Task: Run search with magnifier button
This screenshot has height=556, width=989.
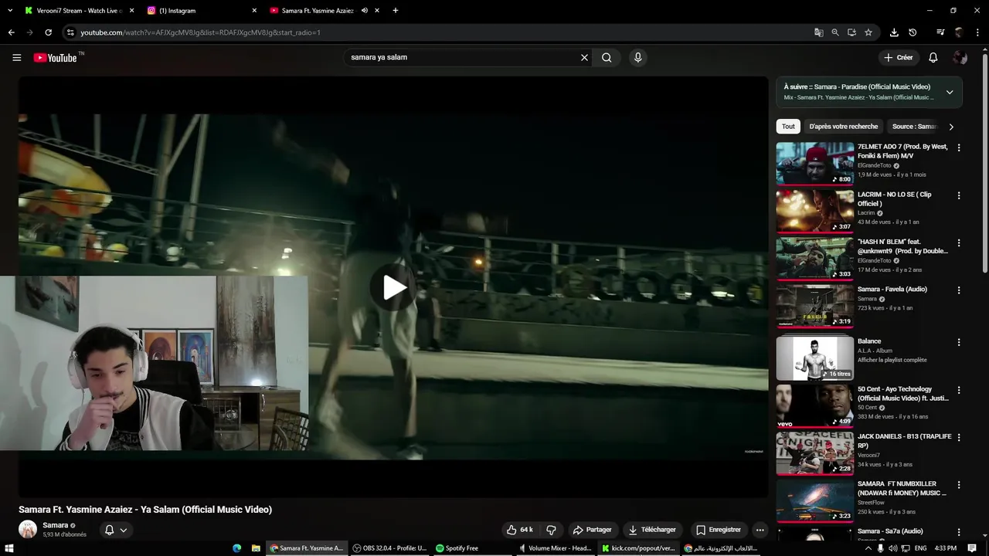Action: [607, 57]
